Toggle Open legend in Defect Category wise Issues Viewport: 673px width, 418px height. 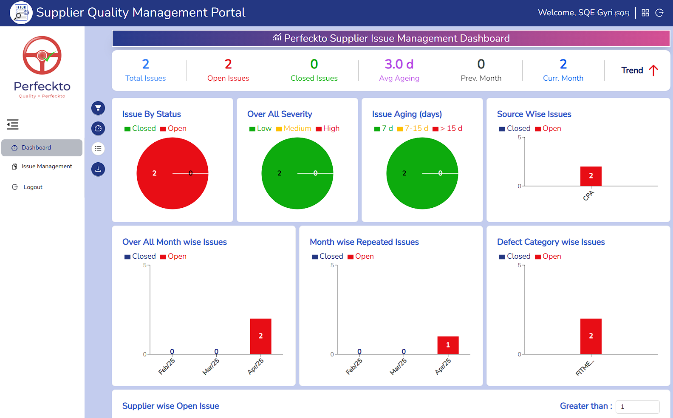pos(548,256)
